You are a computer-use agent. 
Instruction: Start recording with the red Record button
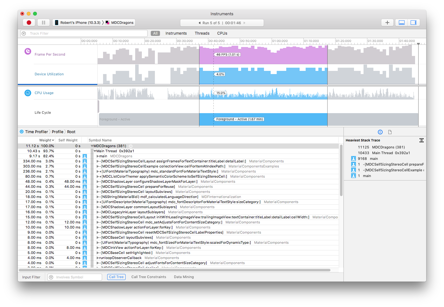29,23
